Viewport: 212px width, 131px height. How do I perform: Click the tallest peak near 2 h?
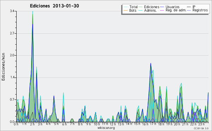coord(33,12)
